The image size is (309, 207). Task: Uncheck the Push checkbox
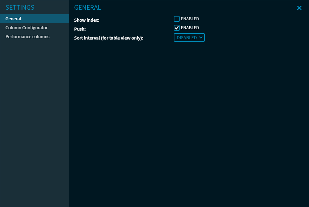(177, 28)
